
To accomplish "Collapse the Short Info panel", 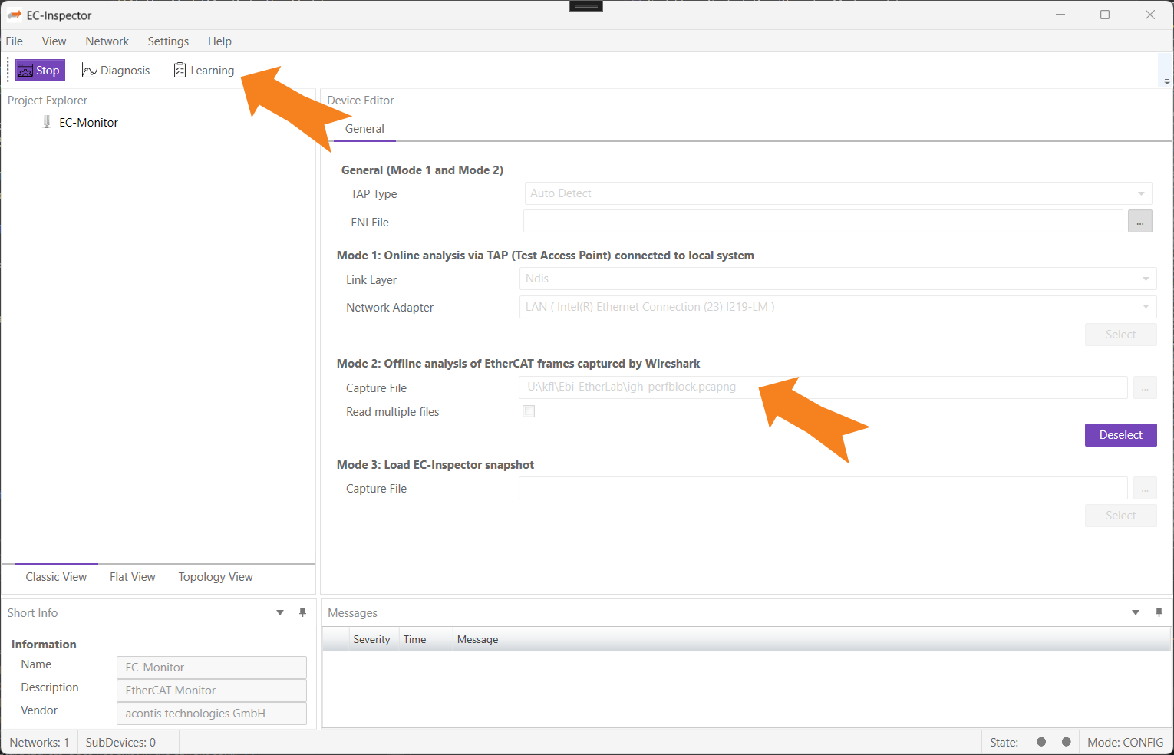I will (280, 612).
